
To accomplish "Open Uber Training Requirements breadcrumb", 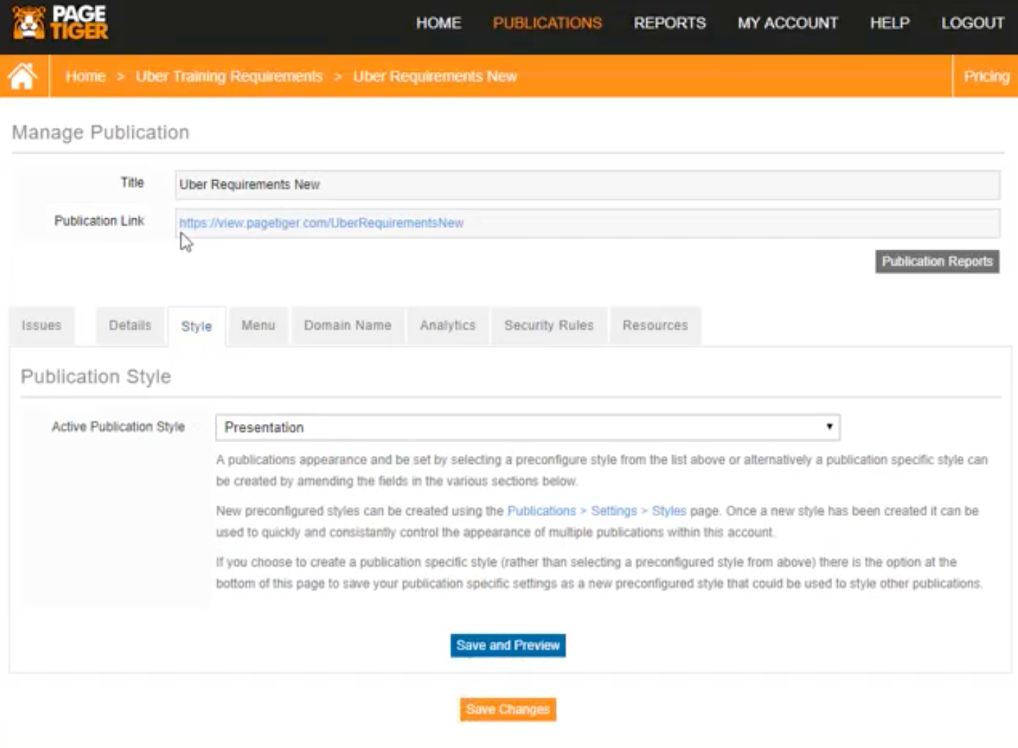I will (x=229, y=76).
